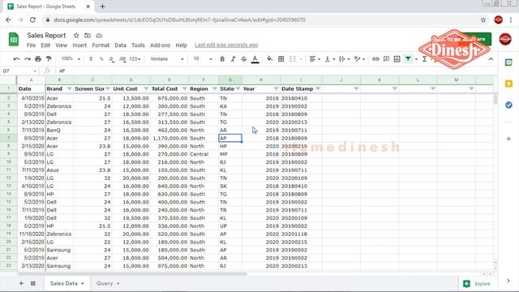The height and width of the screenshot is (292, 519).
Task: Toggle the filter button in toolbar
Action: (x=408, y=59)
